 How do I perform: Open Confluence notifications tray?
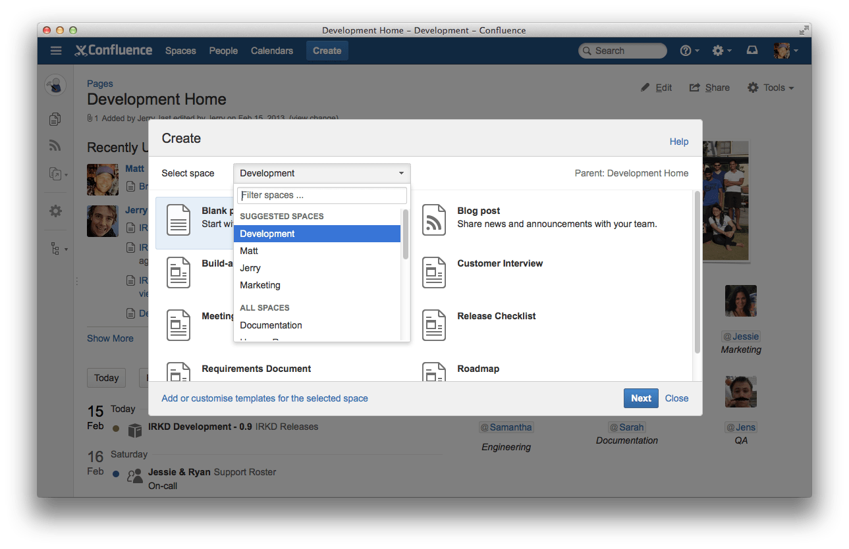tap(752, 50)
